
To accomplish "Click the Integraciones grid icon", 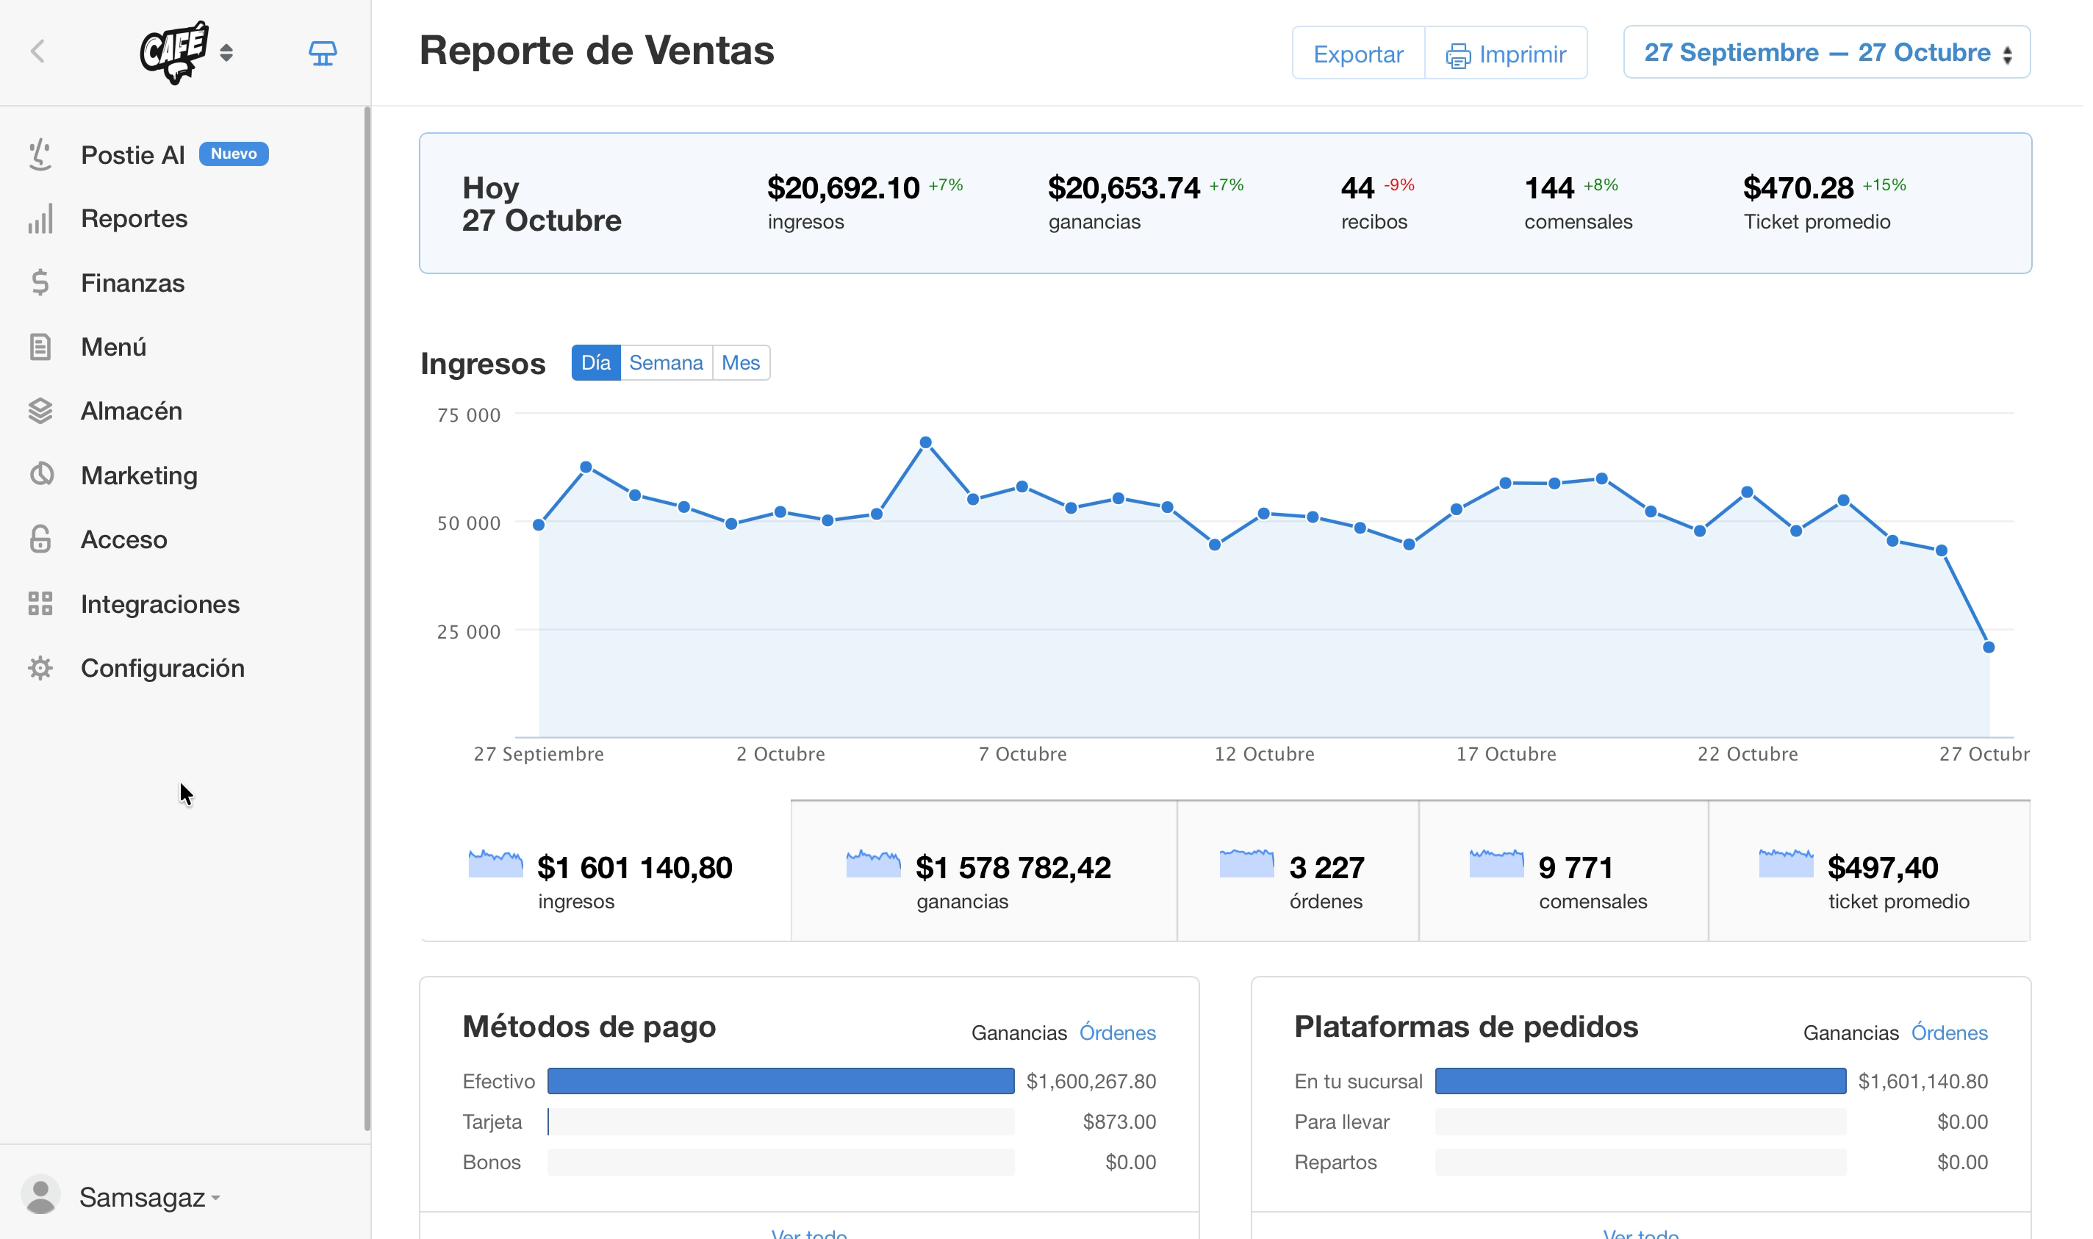I will click(x=40, y=603).
